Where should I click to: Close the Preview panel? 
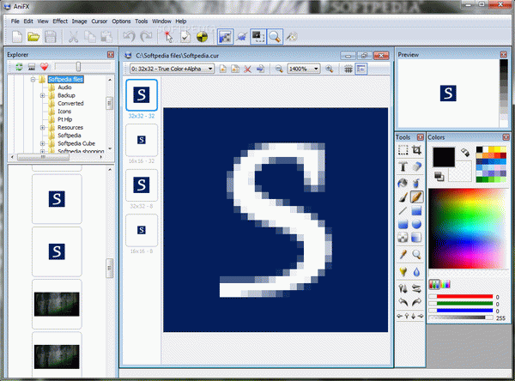point(504,55)
